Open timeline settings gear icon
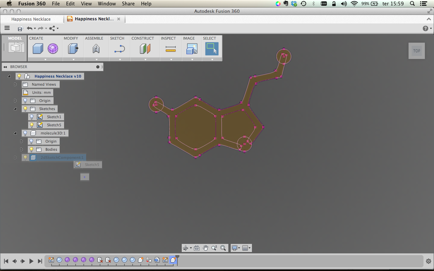 click(x=428, y=261)
